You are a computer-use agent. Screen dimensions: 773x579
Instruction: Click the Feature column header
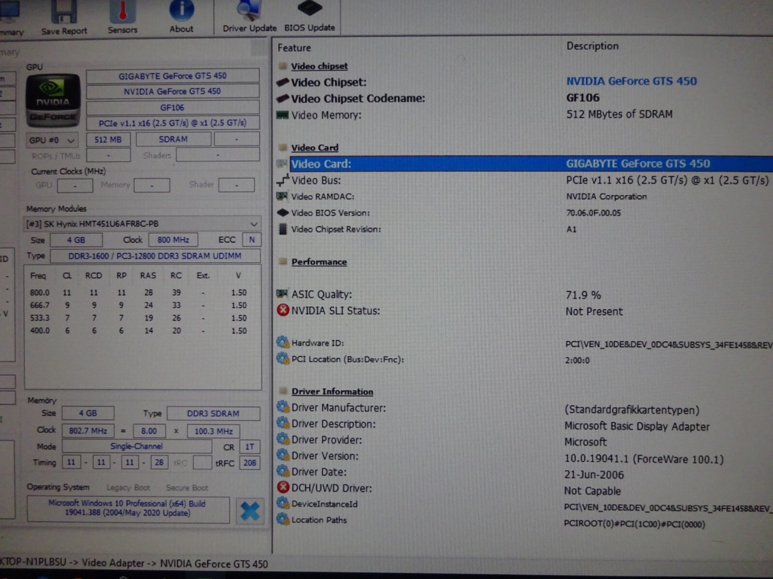point(294,48)
